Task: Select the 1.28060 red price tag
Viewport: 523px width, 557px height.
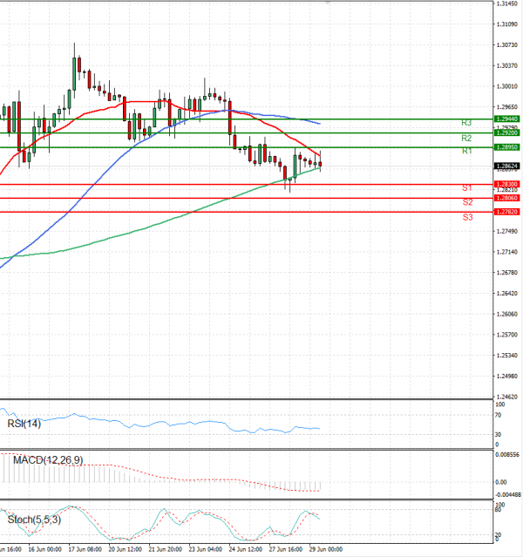Action: 507,198
